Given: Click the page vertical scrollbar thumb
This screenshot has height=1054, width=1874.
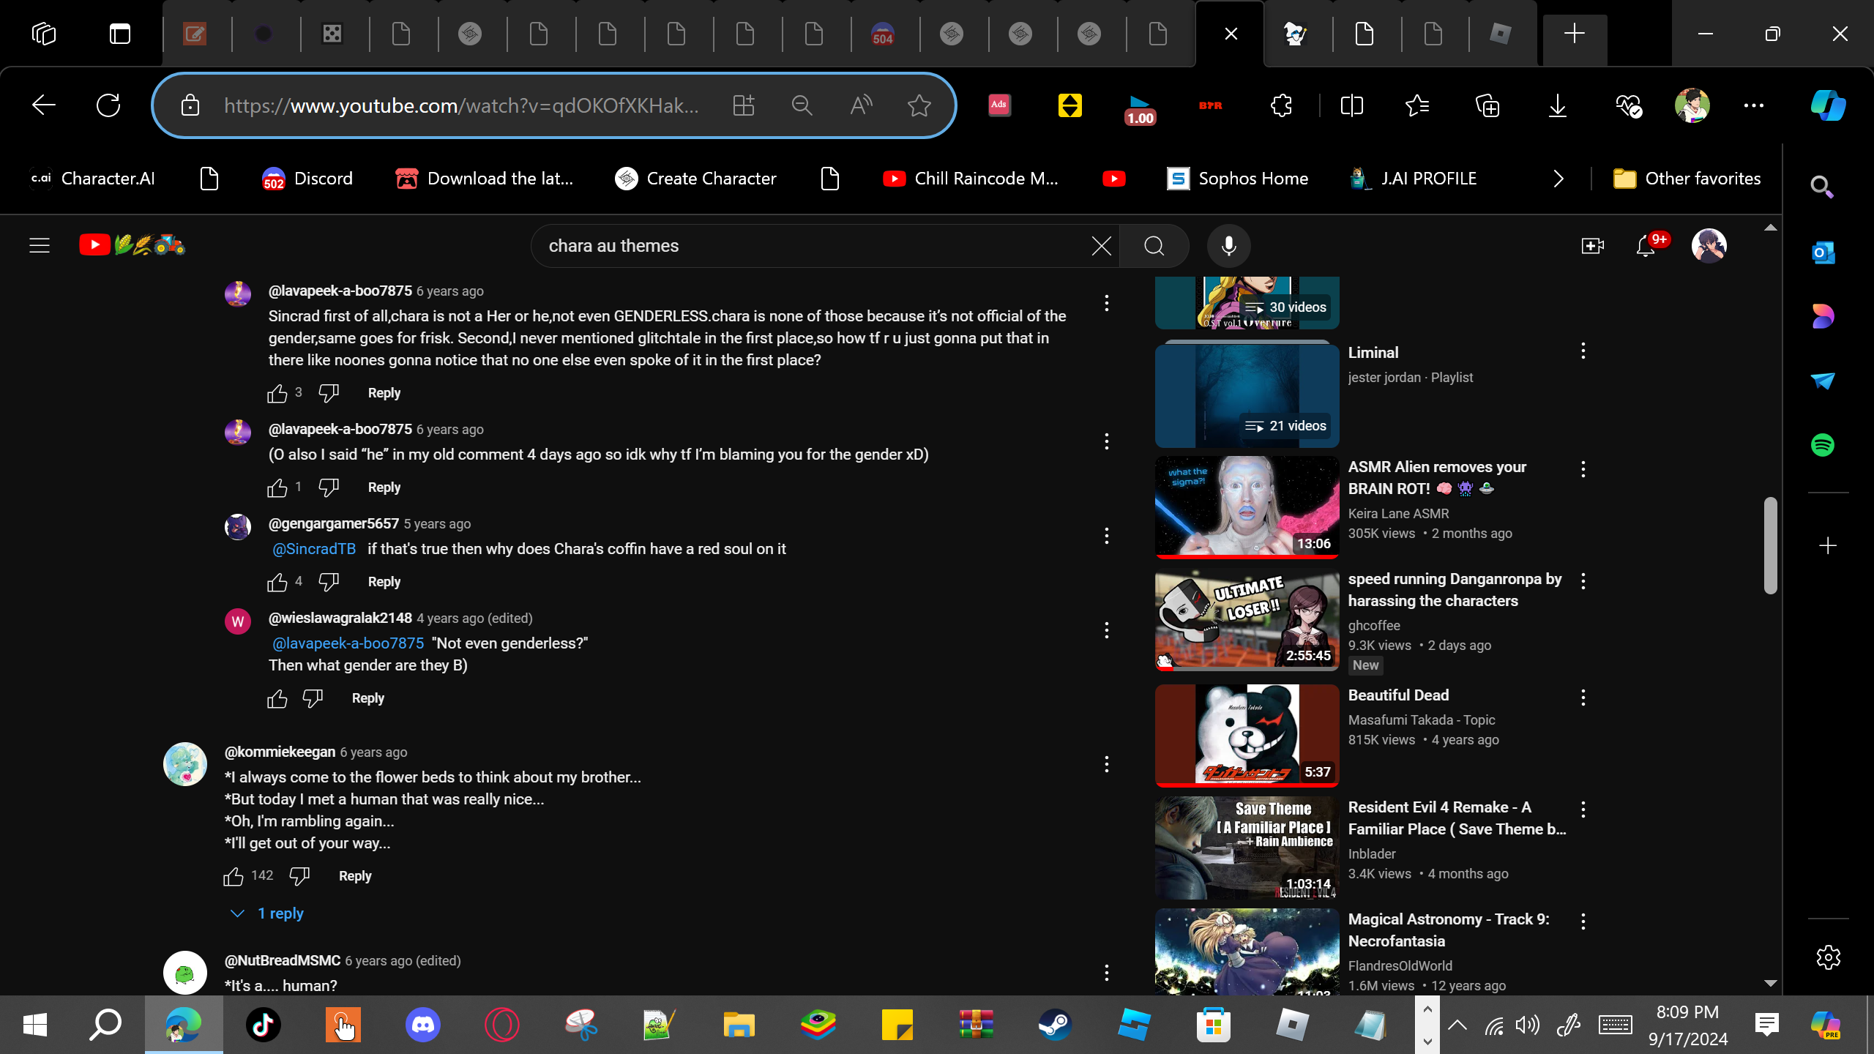Looking at the screenshot, I should click(x=1770, y=545).
